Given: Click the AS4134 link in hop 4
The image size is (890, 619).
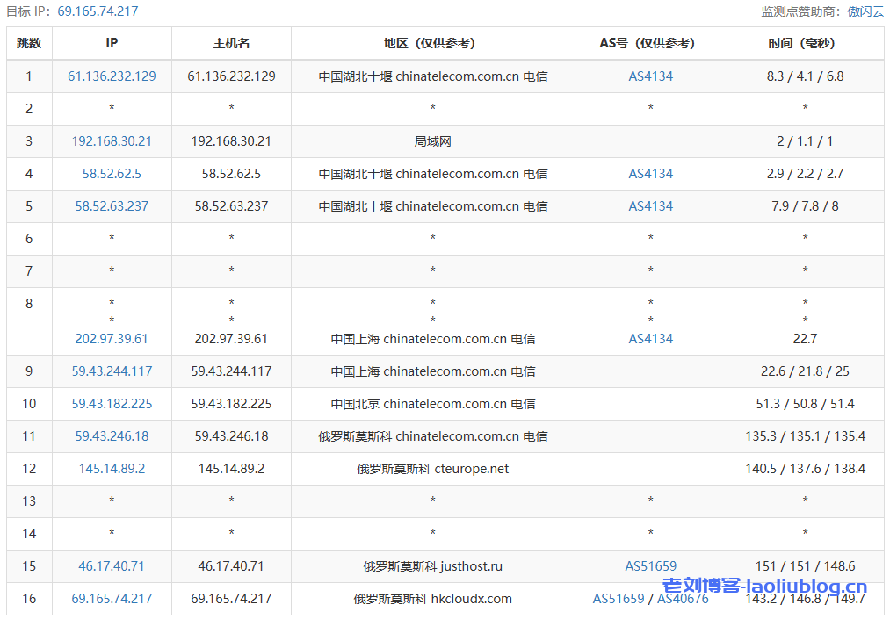Looking at the screenshot, I should coord(649,174).
